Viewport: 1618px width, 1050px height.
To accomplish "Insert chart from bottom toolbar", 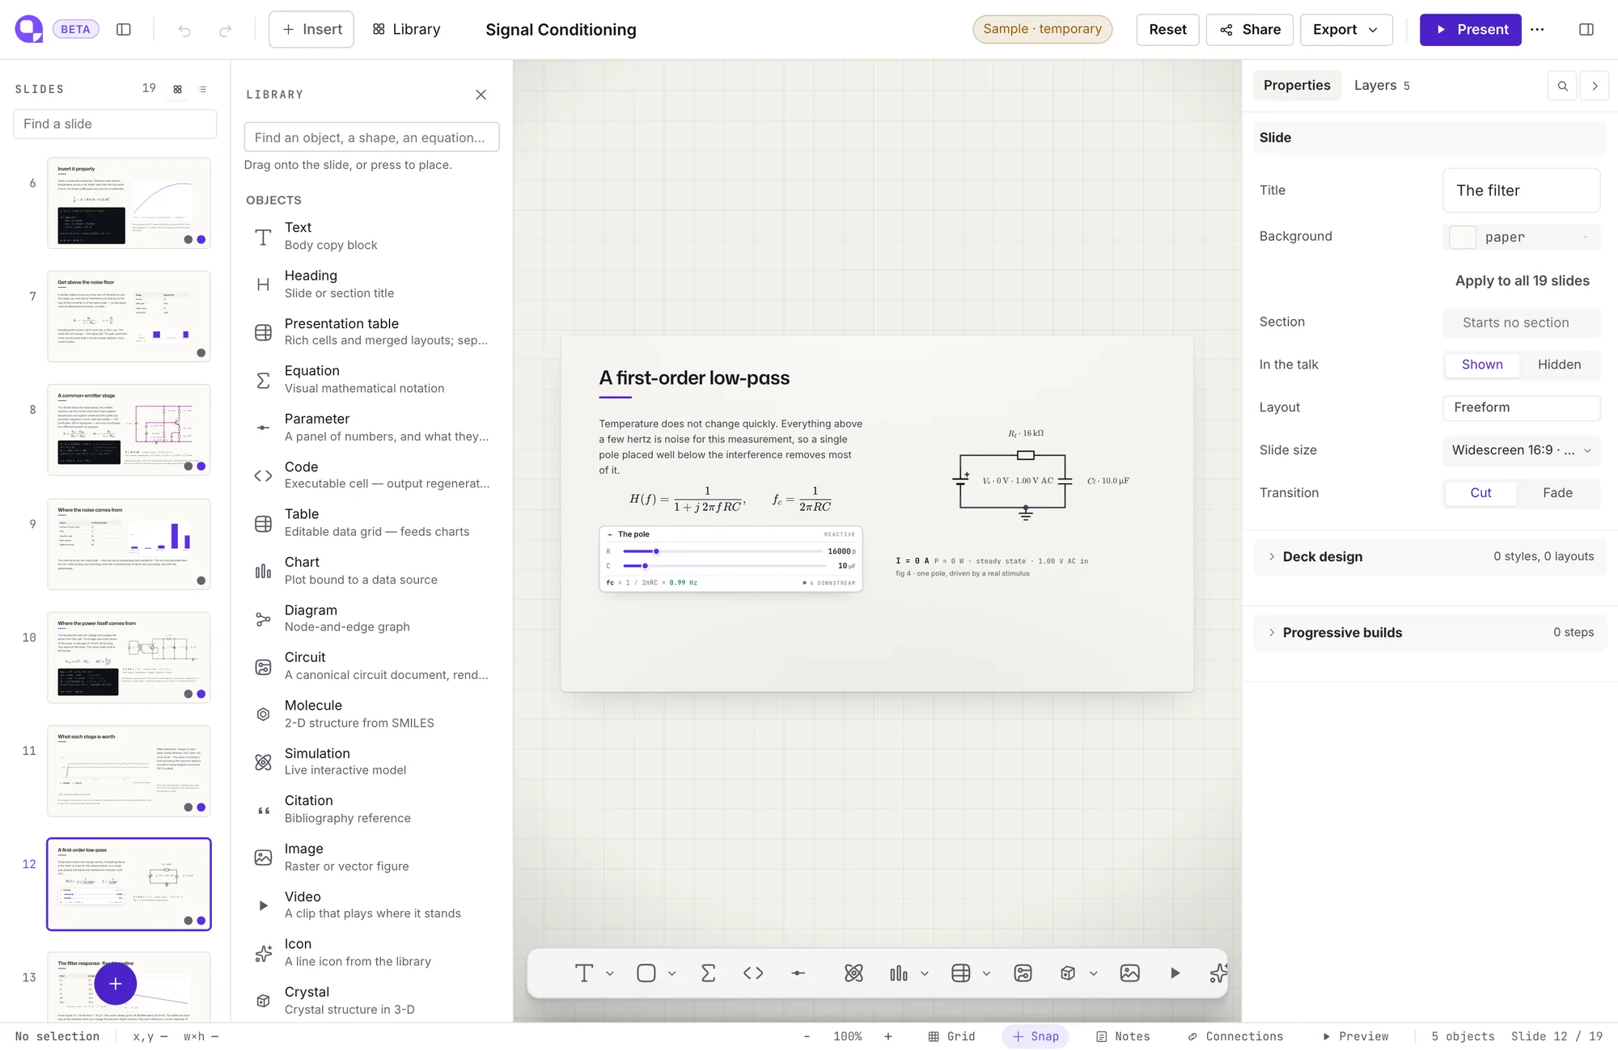I will coord(899,973).
